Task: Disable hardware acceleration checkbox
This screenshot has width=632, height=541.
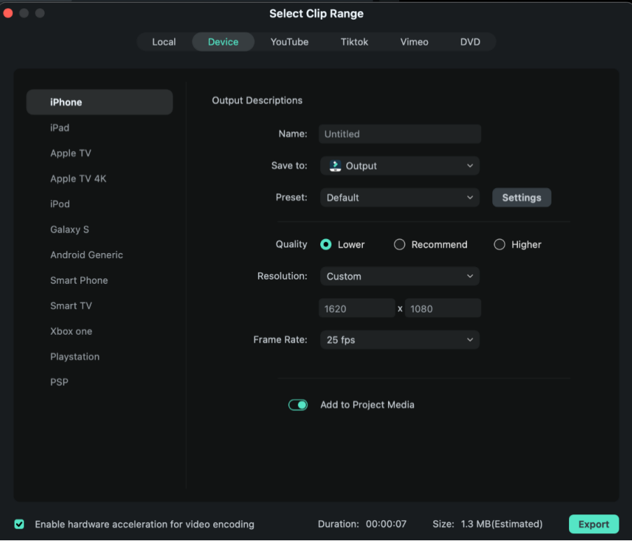Action: point(20,524)
